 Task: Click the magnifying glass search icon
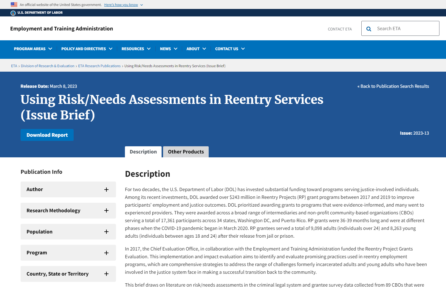click(369, 29)
